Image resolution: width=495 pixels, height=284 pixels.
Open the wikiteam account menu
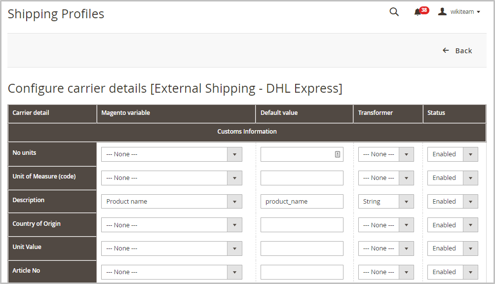click(x=464, y=12)
